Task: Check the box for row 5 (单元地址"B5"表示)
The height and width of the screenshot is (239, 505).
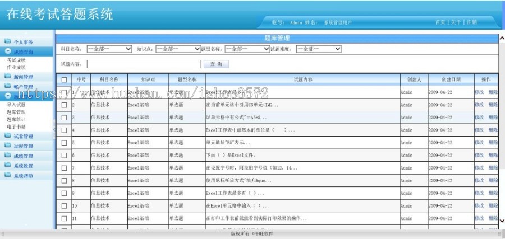Action: click(64, 143)
